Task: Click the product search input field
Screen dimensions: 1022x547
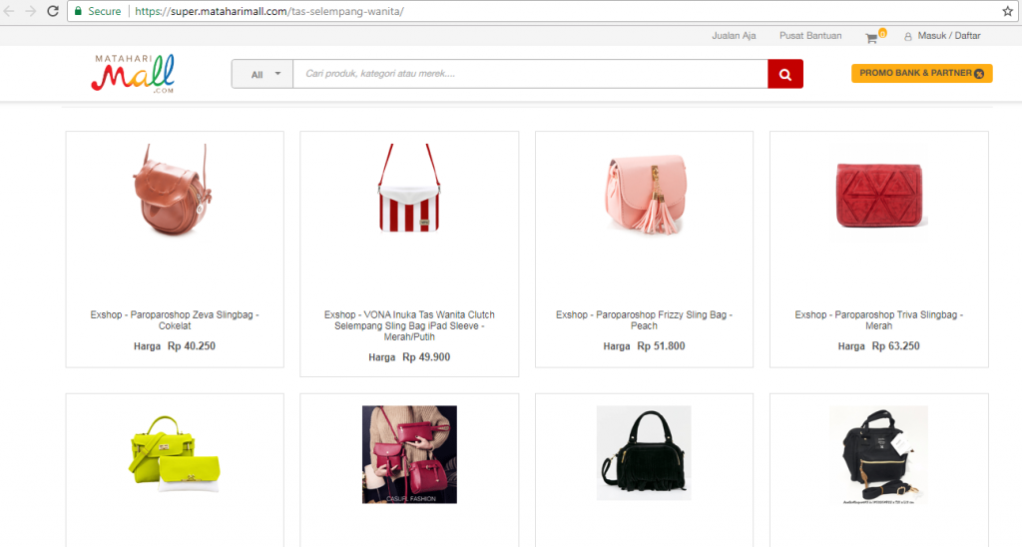Action: pyautogui.click(x=531, y=74)
